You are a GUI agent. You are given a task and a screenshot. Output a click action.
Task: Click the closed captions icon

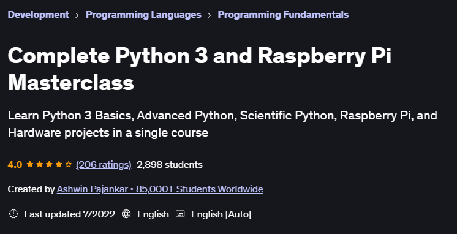(x=180, y=214)
